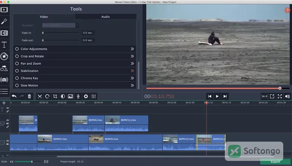292x166 pixels.
Task: Open the Titles text tab
Action: (4, 45)
